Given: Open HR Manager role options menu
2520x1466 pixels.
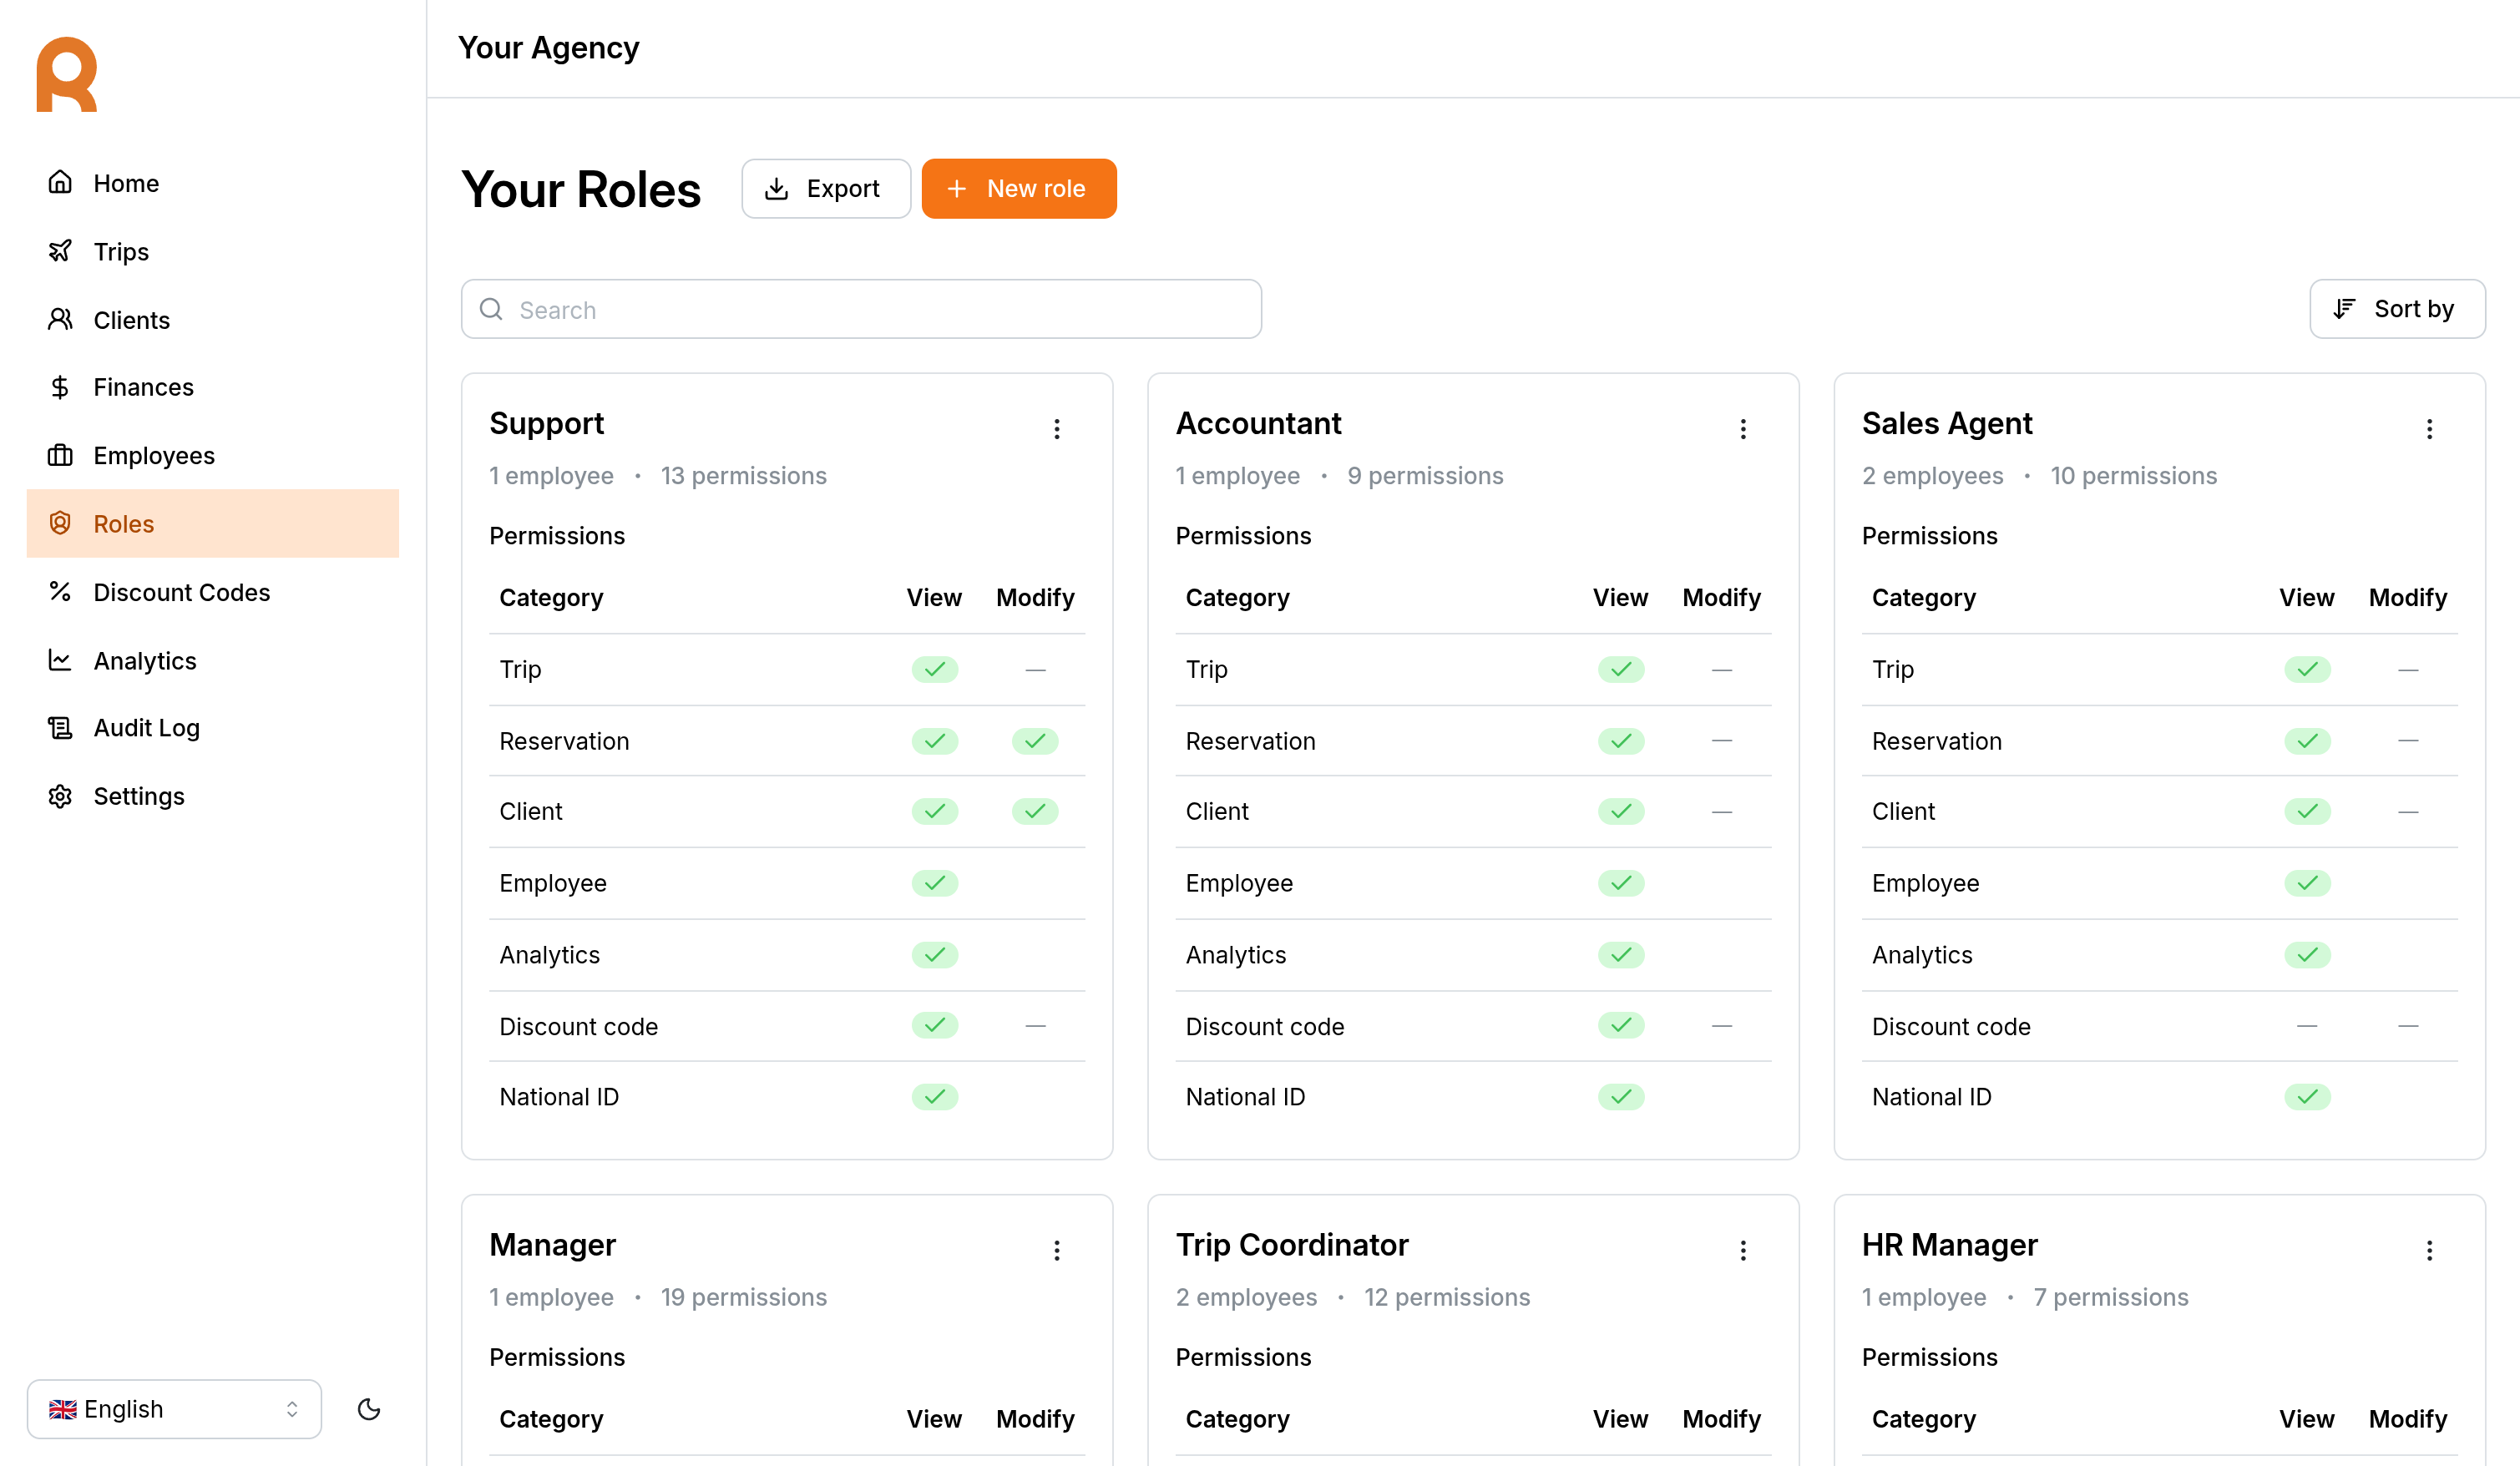Looking at the screenshot, I should [2429, 1250].
